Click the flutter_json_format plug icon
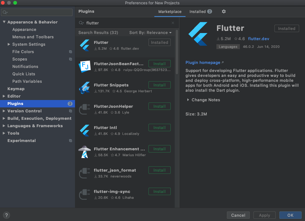The image size is (305, 221). point(85,173)
